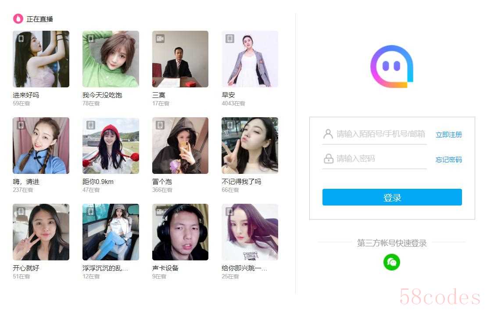Open the 冒个泡 stream thumbnail
This screenshot has height=310, width=487.
pyautogui.click(x=180, y=145)
